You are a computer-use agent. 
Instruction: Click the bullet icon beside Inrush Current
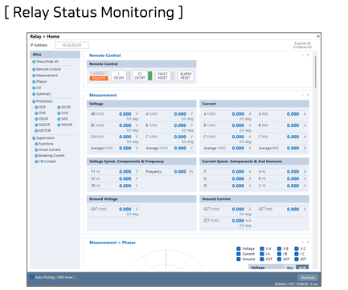click(x=36, y=150)
